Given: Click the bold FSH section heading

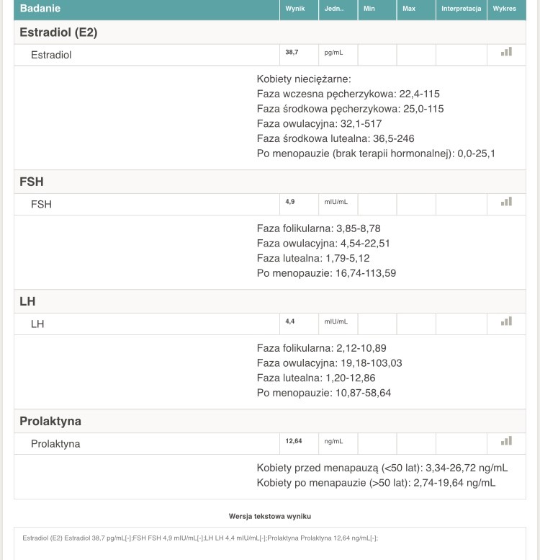Looking at the screenshot, I should click(32, 182).
